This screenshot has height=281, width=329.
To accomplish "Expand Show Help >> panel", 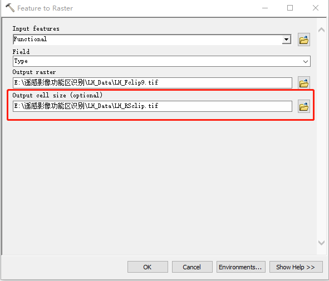I will pyautogui.click(x=296, y=267).
